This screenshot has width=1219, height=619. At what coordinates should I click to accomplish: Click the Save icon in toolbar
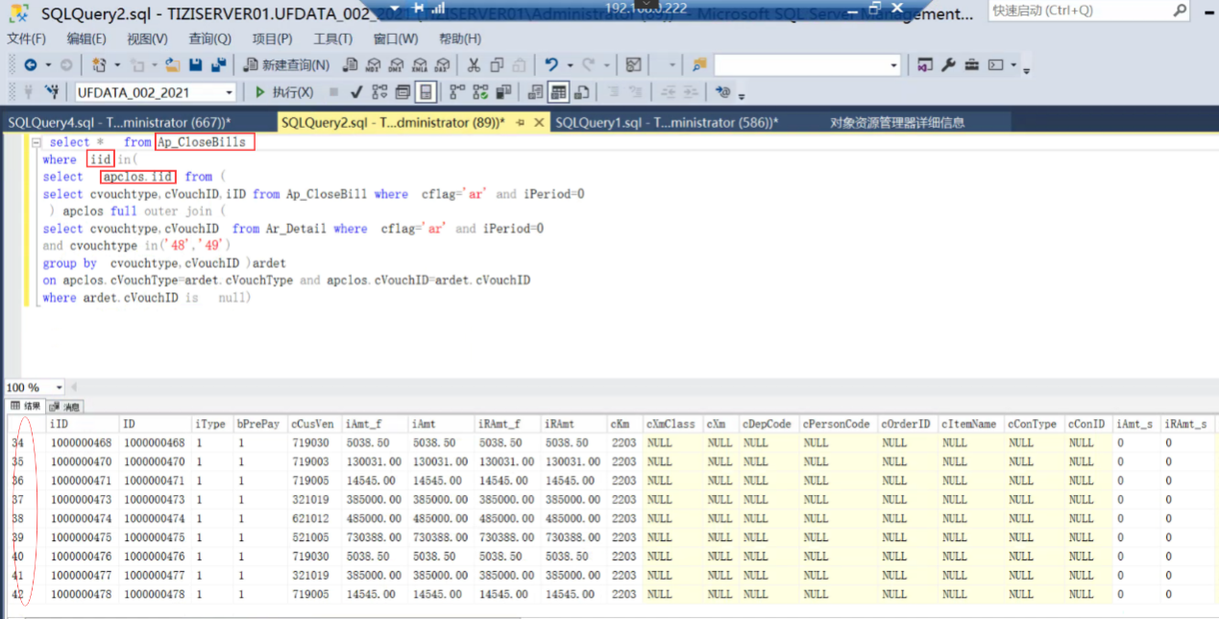[x=195, y=65]
